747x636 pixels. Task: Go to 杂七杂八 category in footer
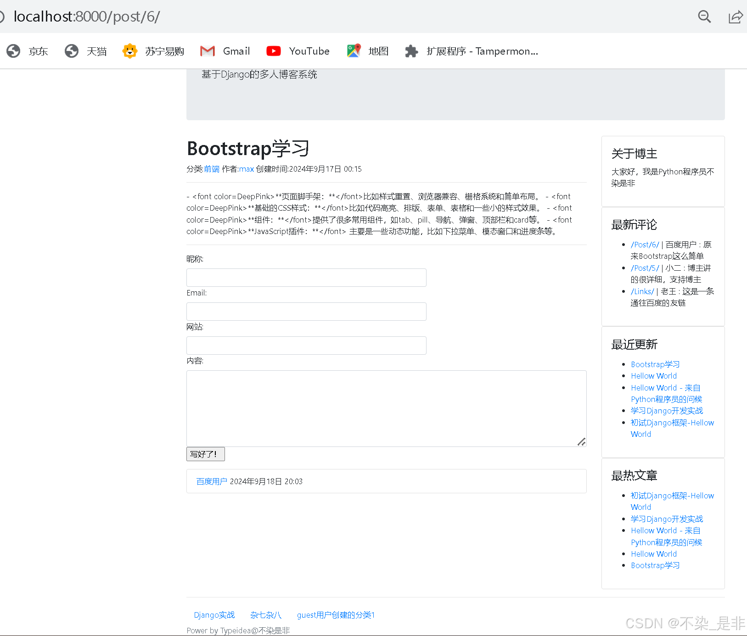[266, 615]
